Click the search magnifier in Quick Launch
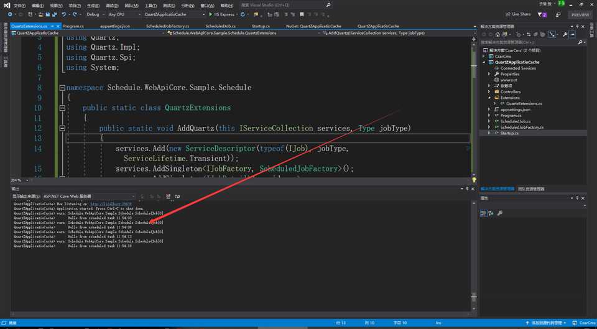Image resolution: width=597 pixels, height=329 pixels. point(328,6)
